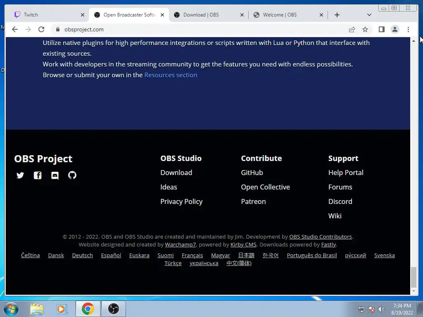
Task: Switch site language to Español
Action: click(111, 255)
